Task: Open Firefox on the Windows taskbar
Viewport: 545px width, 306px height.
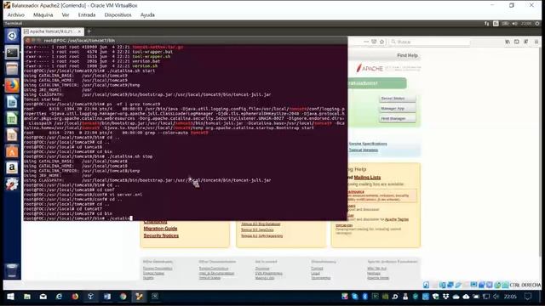Action: [75, 297]
